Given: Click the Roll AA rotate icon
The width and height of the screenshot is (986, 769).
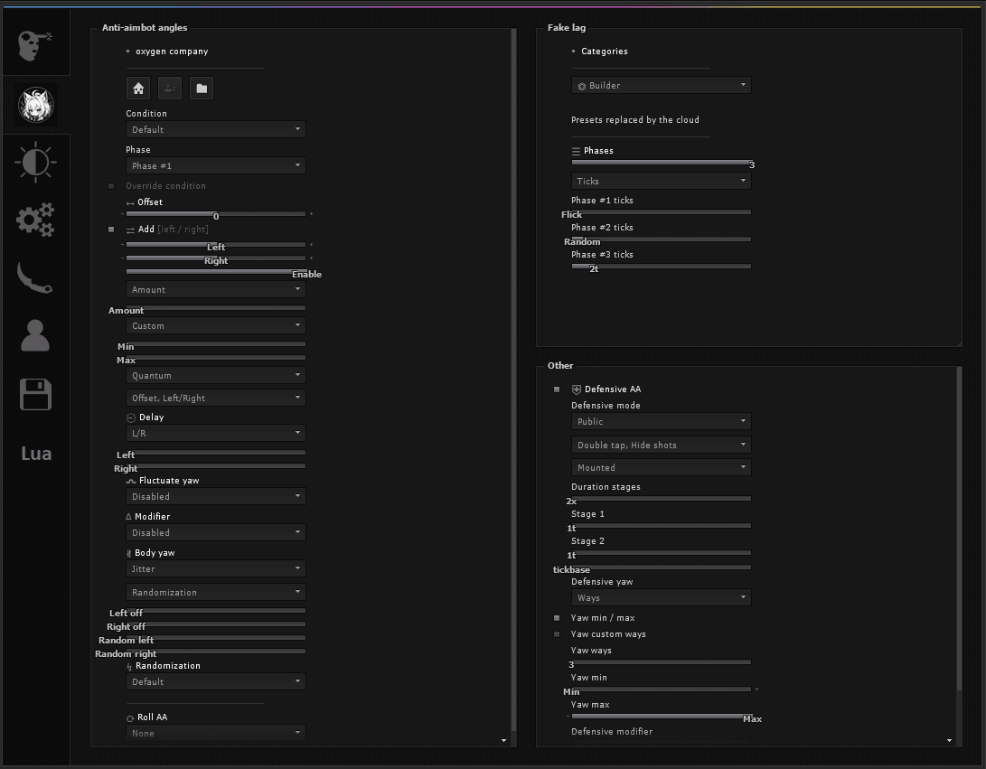Looking at the screenshot, I should pyautogui.click(x=130, y=718).
